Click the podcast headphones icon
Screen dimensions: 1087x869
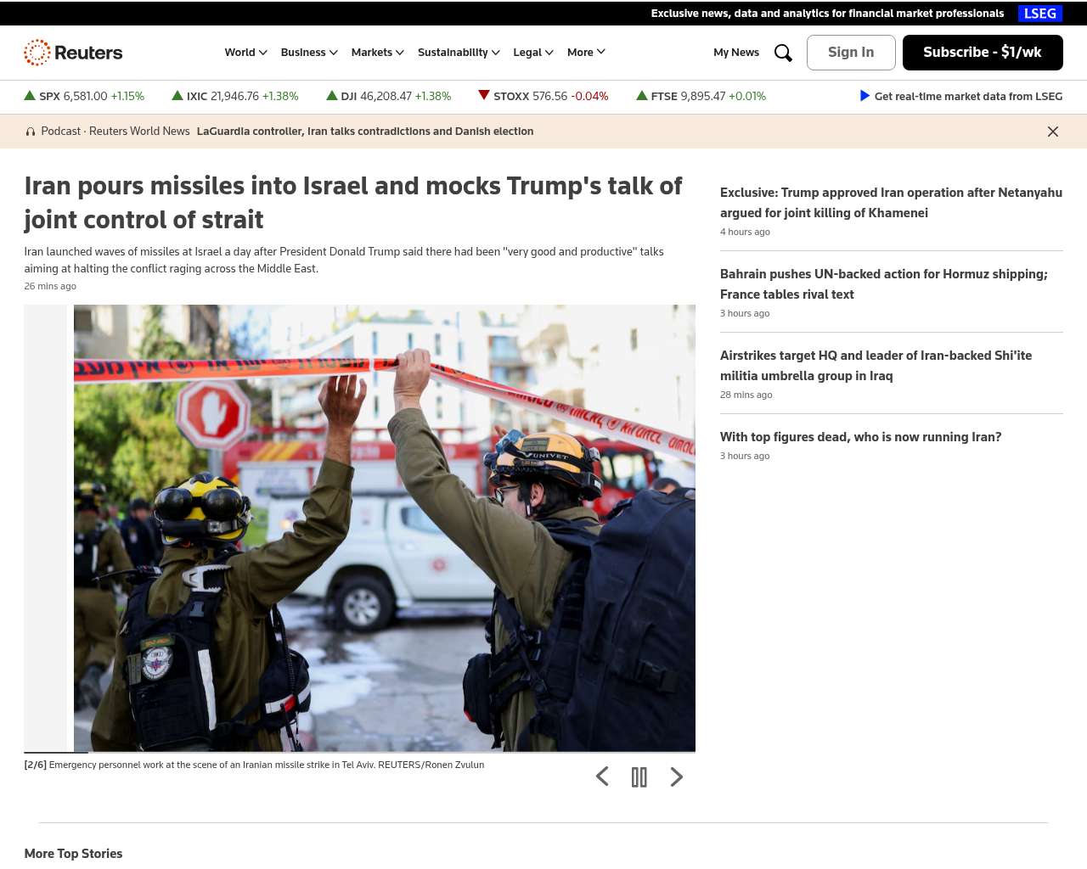pyautogui.click(x=31, y=132)
